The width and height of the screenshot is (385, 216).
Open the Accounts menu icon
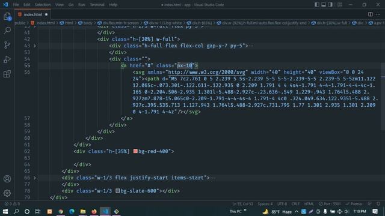coord(7,179)
